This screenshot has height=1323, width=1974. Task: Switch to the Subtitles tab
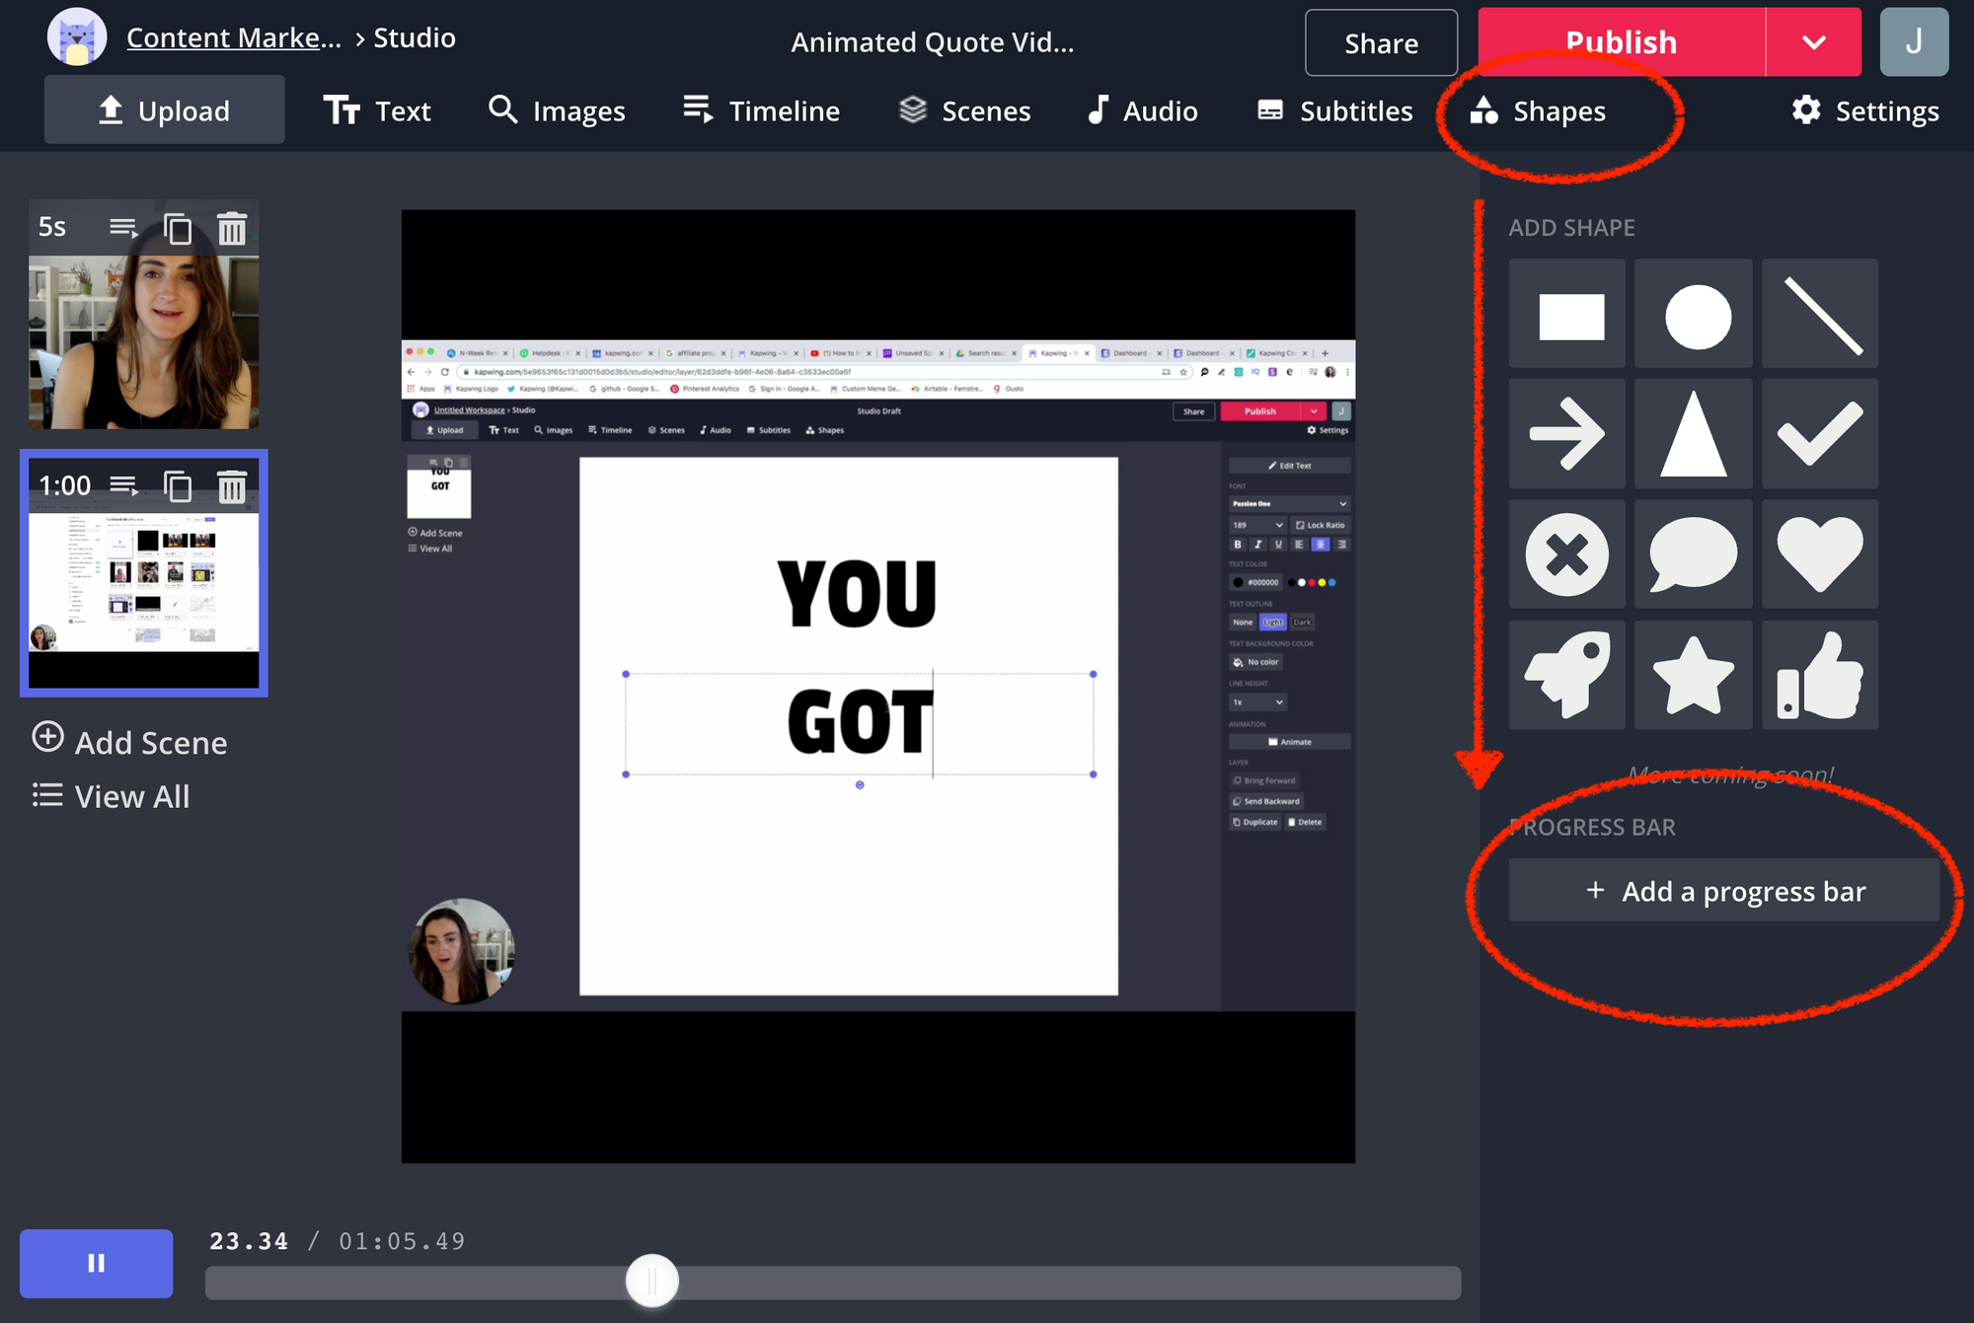(1334, 110)
